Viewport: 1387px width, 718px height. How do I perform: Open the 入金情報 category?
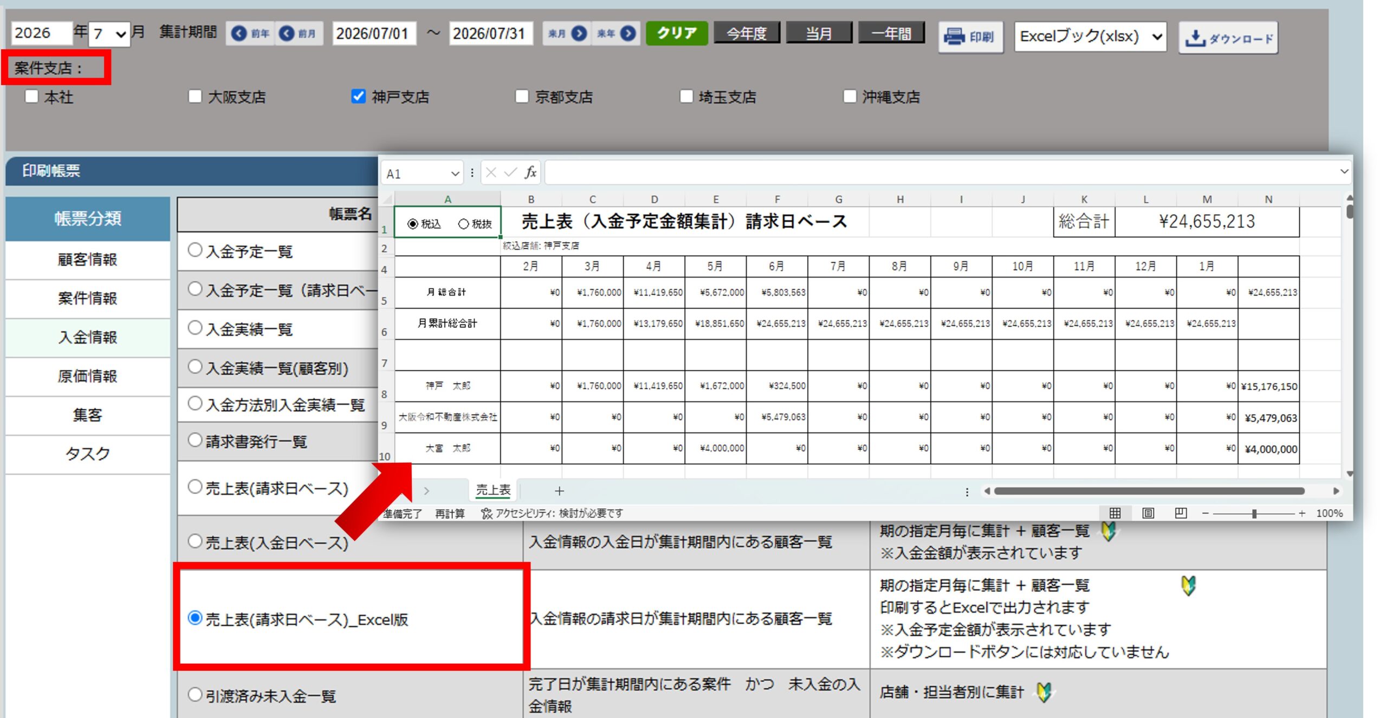88,338
